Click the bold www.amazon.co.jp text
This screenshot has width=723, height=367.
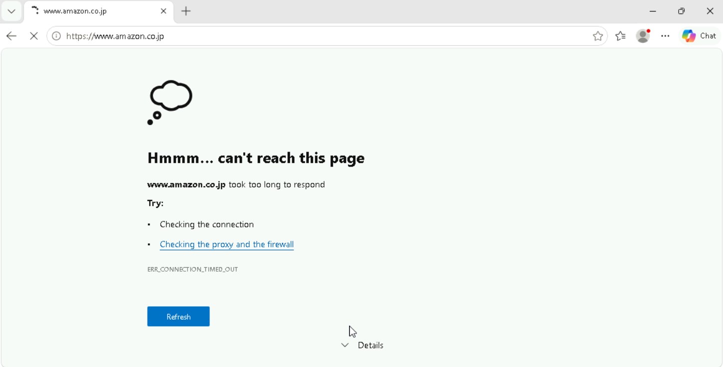coord(186,184)
